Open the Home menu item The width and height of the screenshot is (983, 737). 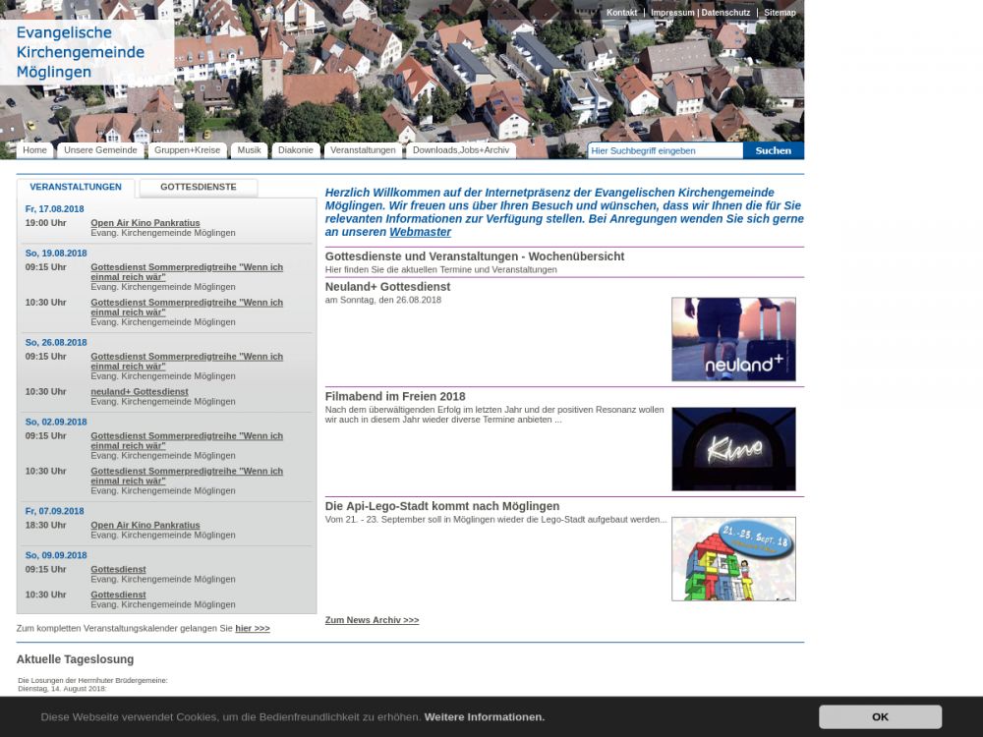35,150
